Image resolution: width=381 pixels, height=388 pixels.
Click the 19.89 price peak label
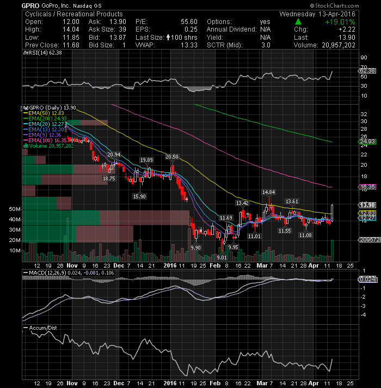(146, 160)
